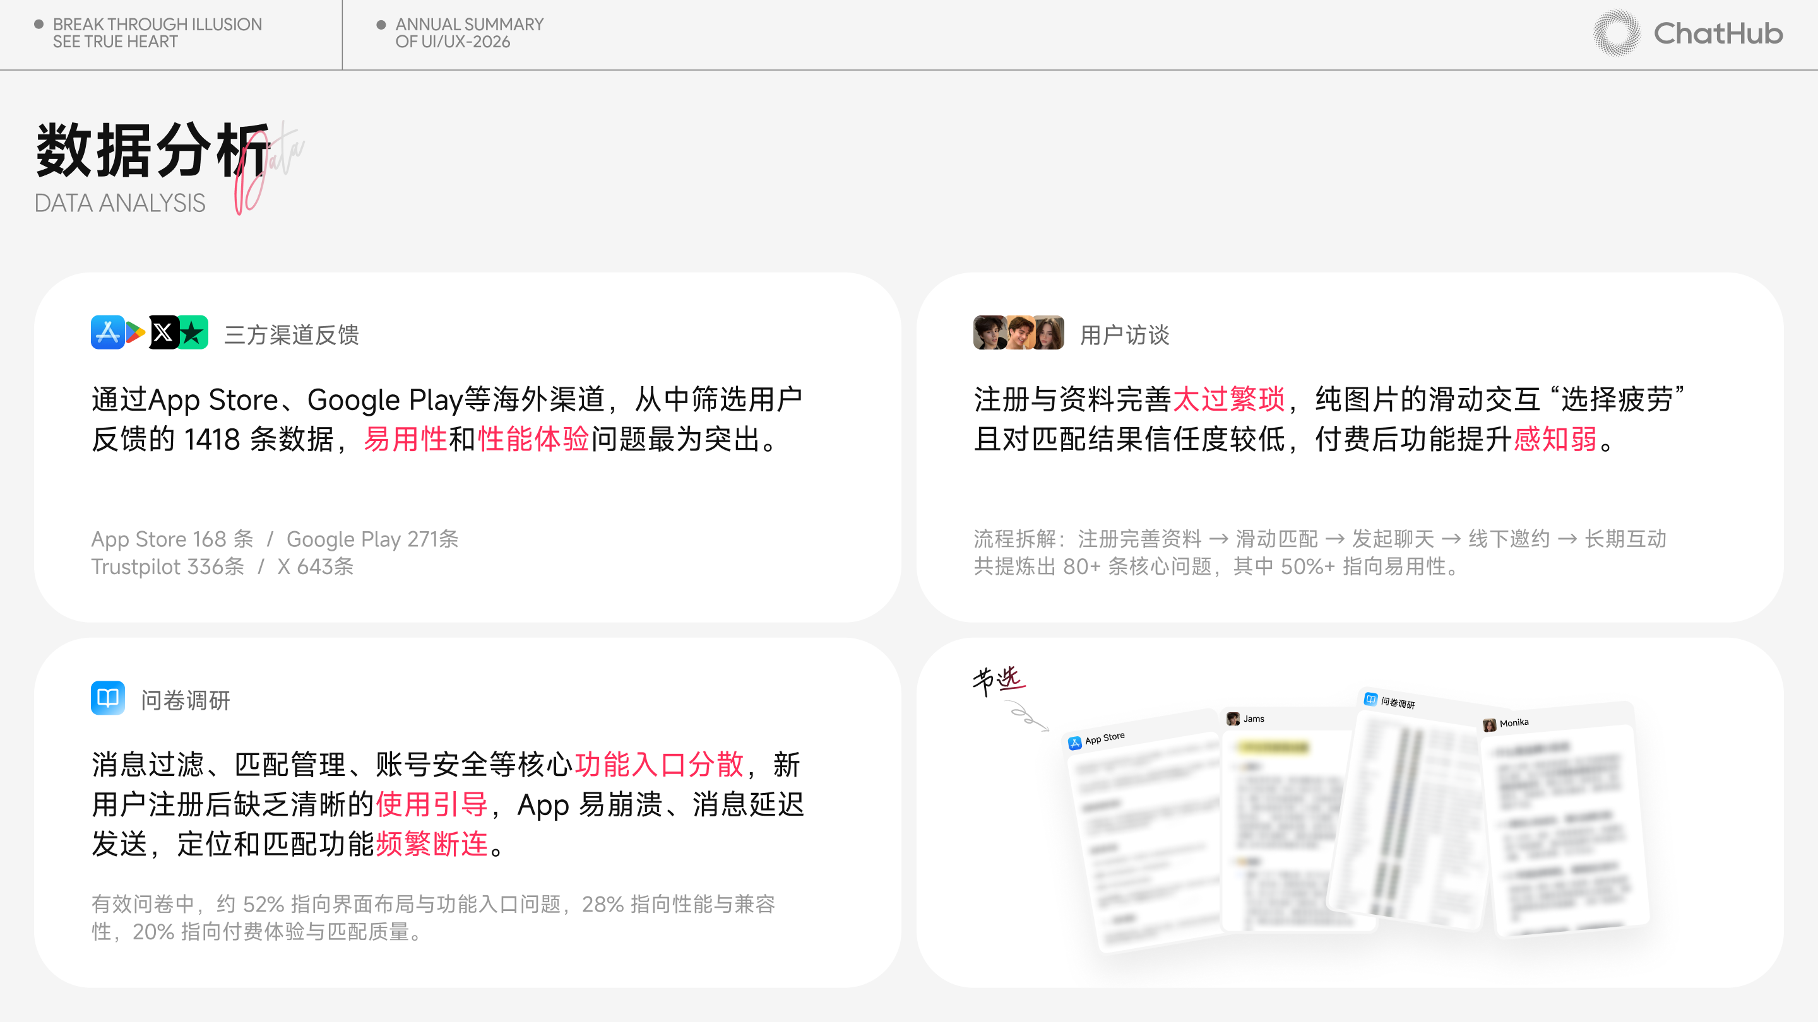The image size is (1818, 1022).
Task: Click the large blue book icon for 问卷调研
Action: point(108,698)
